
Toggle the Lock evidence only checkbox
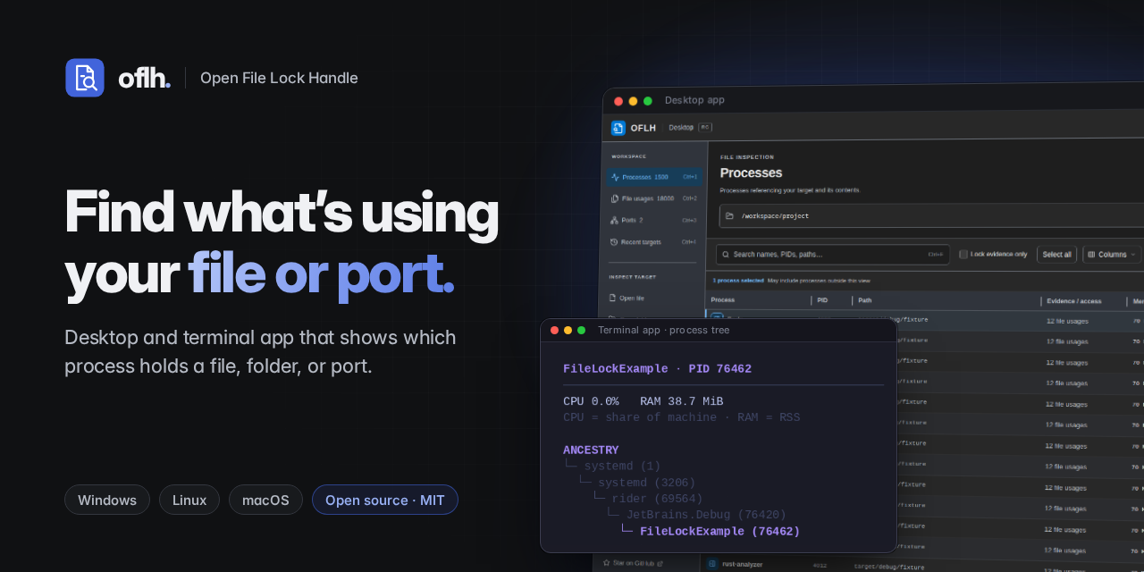point(963,255)
